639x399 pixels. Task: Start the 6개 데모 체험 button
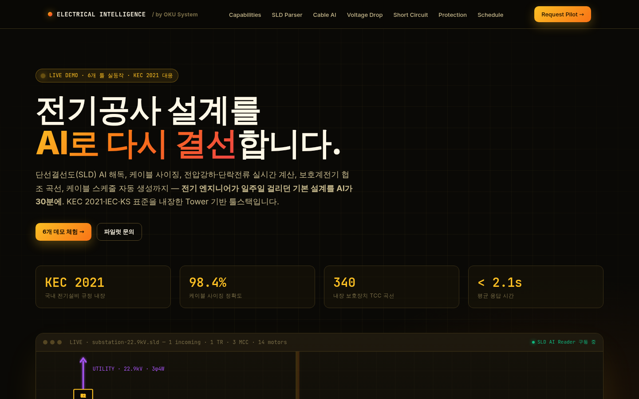pos(63,232)
